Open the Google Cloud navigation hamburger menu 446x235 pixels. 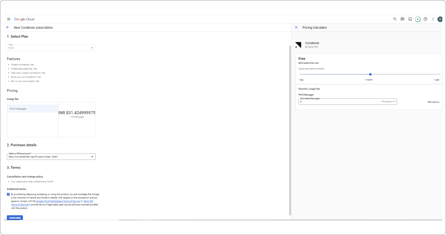click(9, 19)
